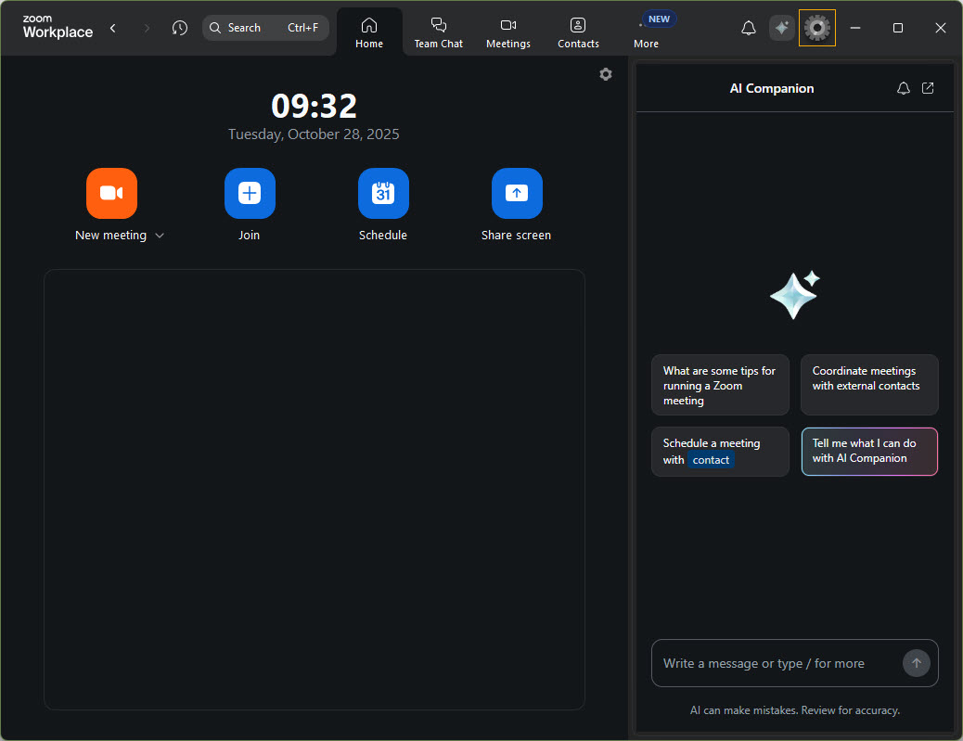
Task: Click the AI Companion message input field
Action: 779,663
